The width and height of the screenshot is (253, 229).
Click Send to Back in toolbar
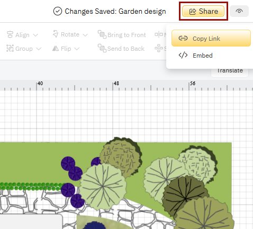(x=121, y=48)
